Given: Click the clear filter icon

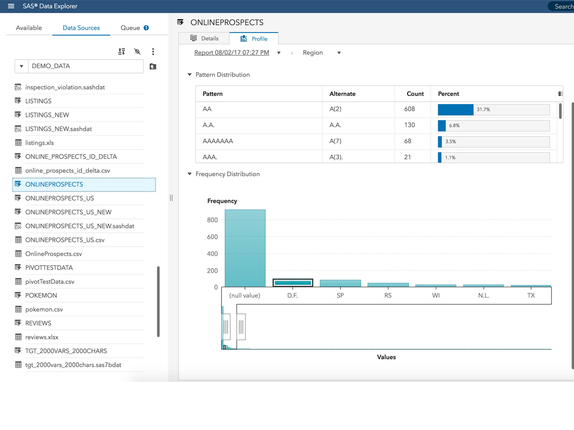Looking at the screenshot, I should pyautogui.click(x=137, y=52).
